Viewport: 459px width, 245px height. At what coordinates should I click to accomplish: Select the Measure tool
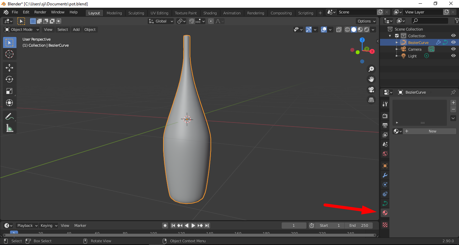click(x=9, y=128)
